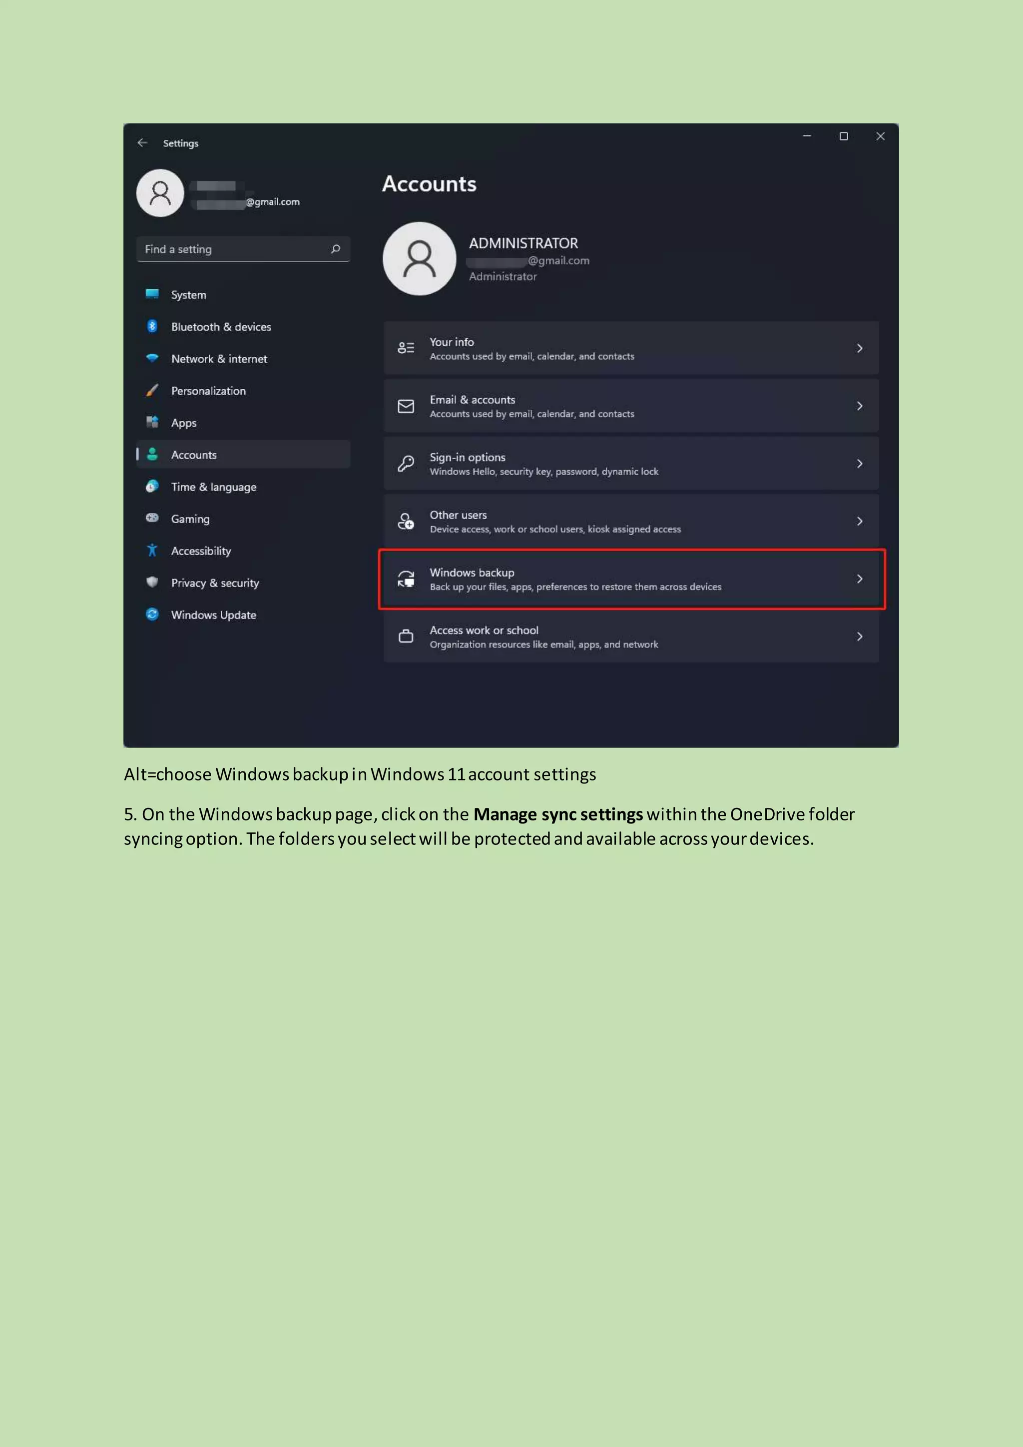
Task: Click the Network & internet wifi icon
Action: click(152, 358)
